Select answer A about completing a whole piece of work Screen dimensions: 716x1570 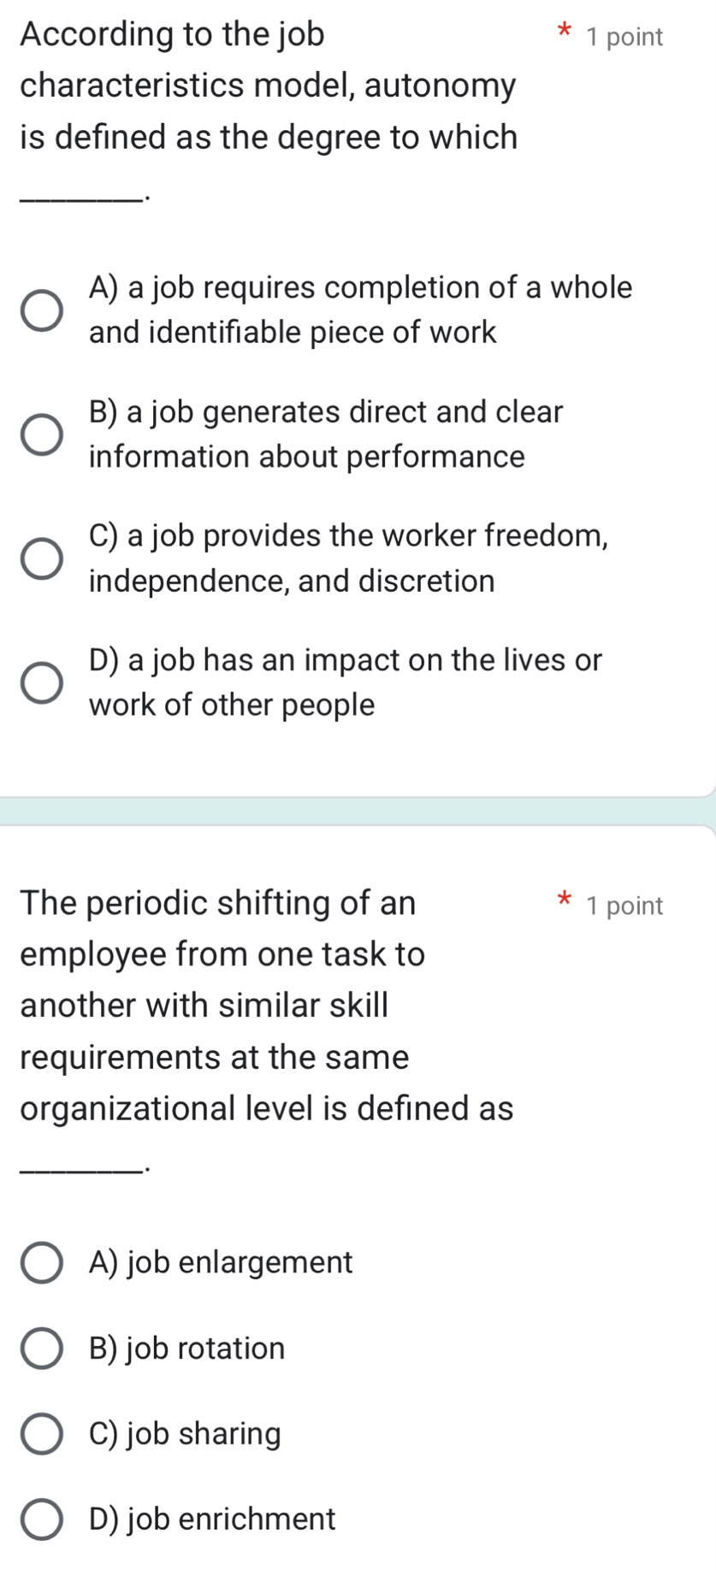pyautogui.click(x=40, y=310)
